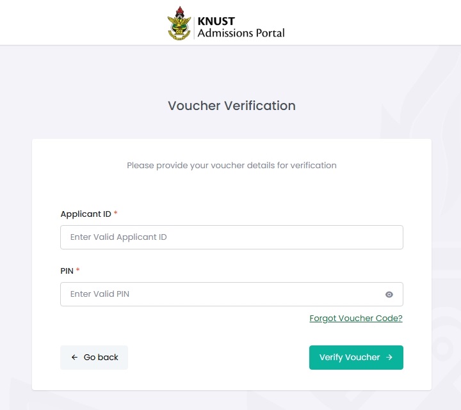Click the Go back label text
The width and height of the screenshot is (461, 410).
pyautogui.click(x=101, y=358)
